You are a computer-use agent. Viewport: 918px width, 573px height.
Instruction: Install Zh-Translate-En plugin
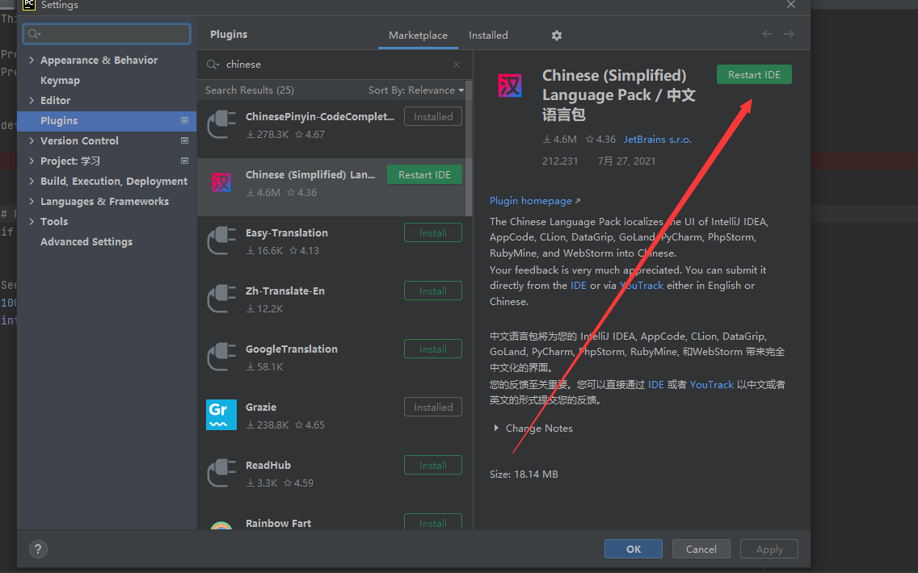coord(432,291)
